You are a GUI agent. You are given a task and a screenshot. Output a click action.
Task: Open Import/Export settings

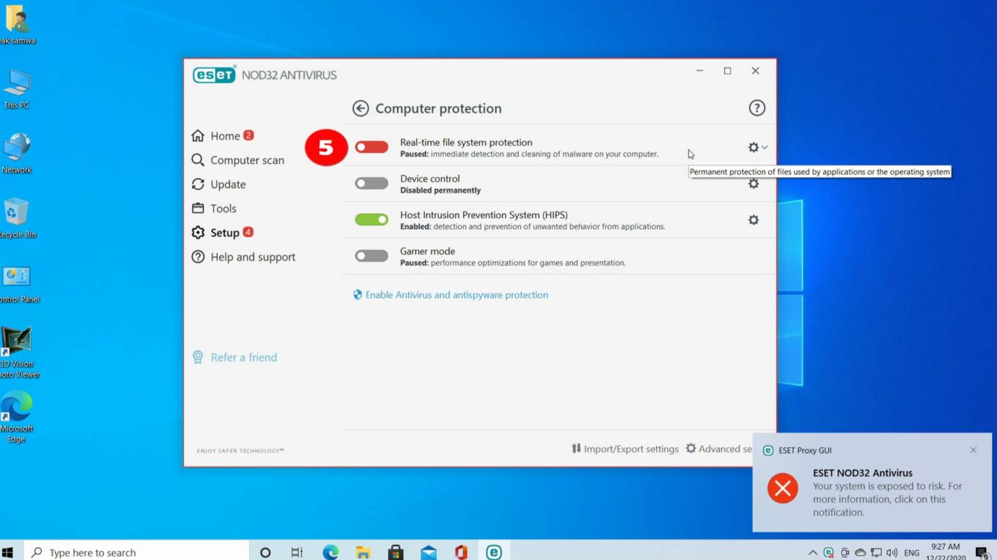(x=625, y=449)
